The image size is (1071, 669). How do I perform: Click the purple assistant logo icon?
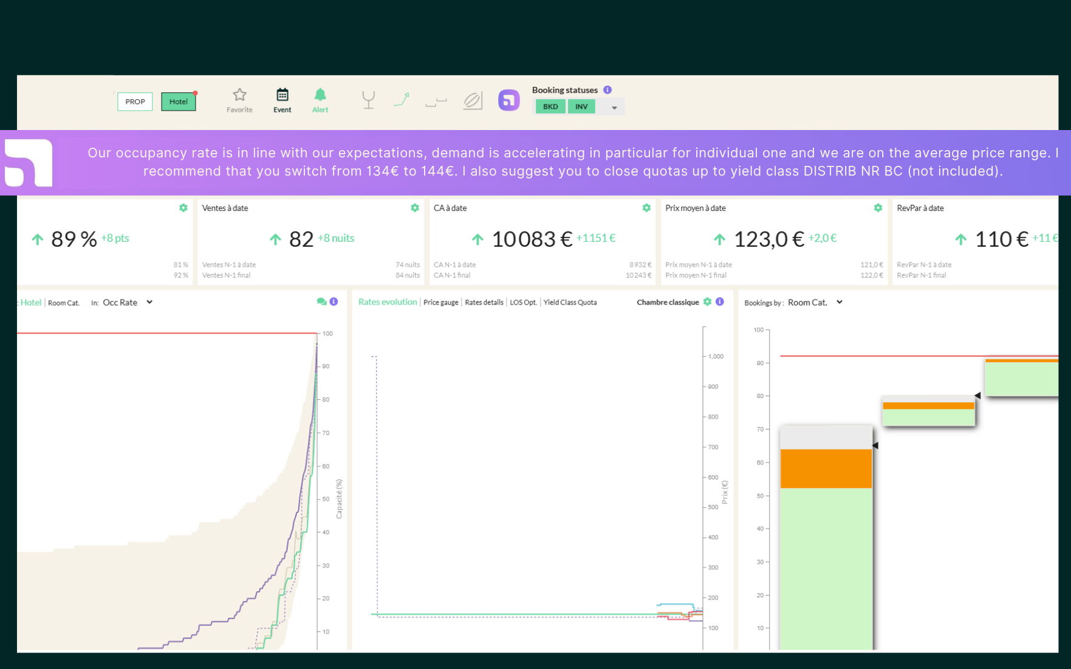(x=509, y=100)
